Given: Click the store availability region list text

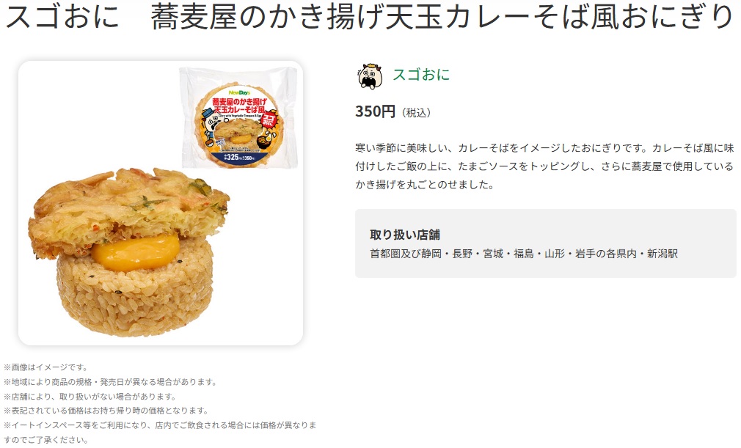Looking at the screenshot, I should point(524,254).
